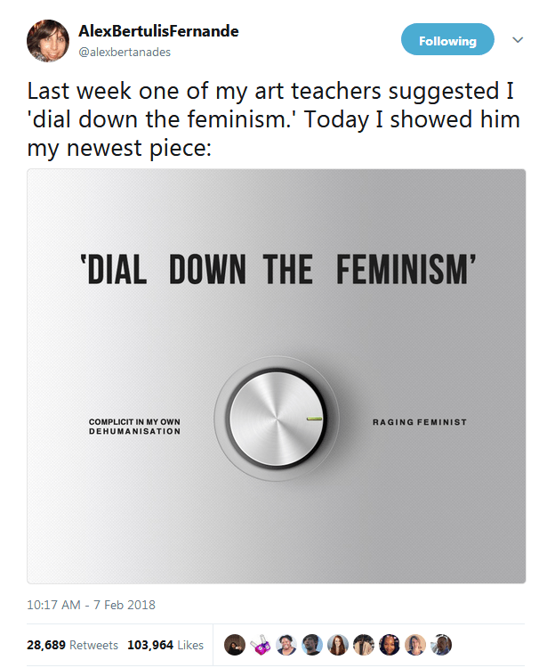Open the red-haired woman liker avatar
Viewport: 555px width, 668px height.
pyautogui.click(x=339, y=645)
